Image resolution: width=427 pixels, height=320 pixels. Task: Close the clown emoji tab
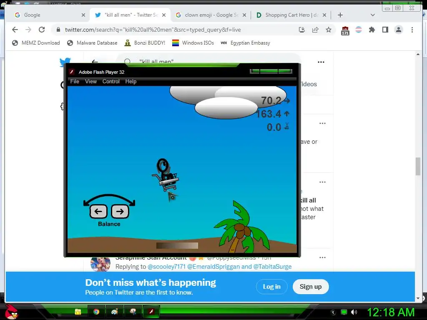(x=244, y=15)
